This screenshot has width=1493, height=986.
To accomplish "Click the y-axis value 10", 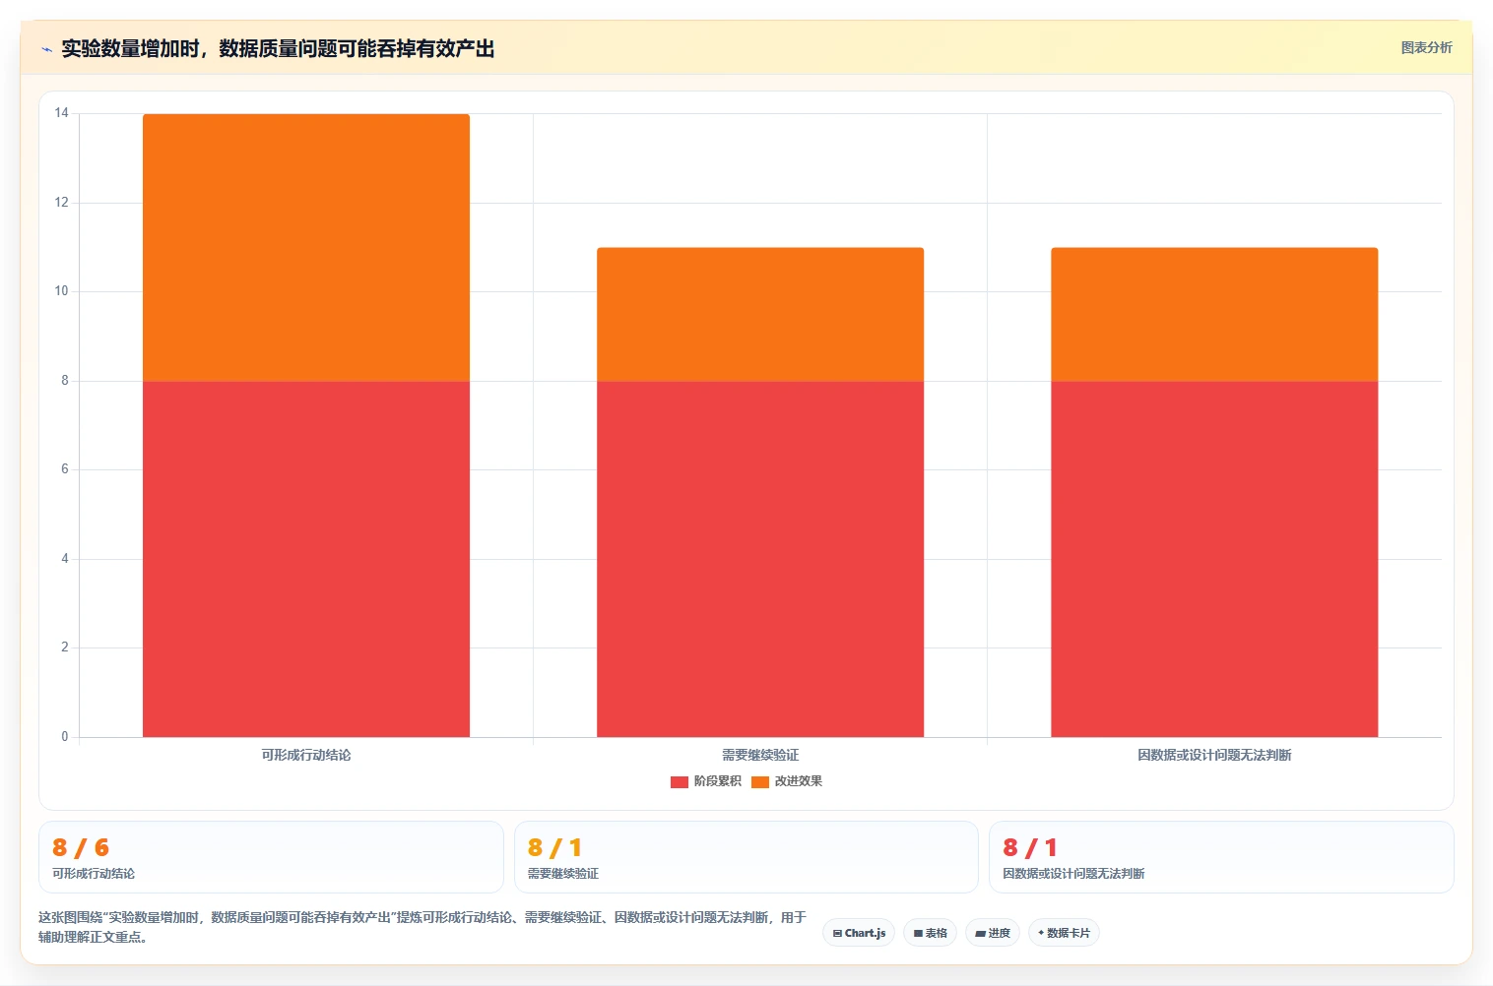I will click(x=62, y=291).
